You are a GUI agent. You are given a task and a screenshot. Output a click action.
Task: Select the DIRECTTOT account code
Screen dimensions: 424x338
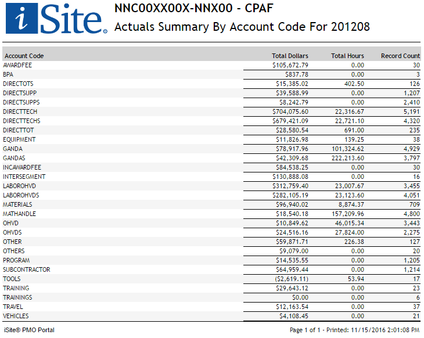(19, 130)
